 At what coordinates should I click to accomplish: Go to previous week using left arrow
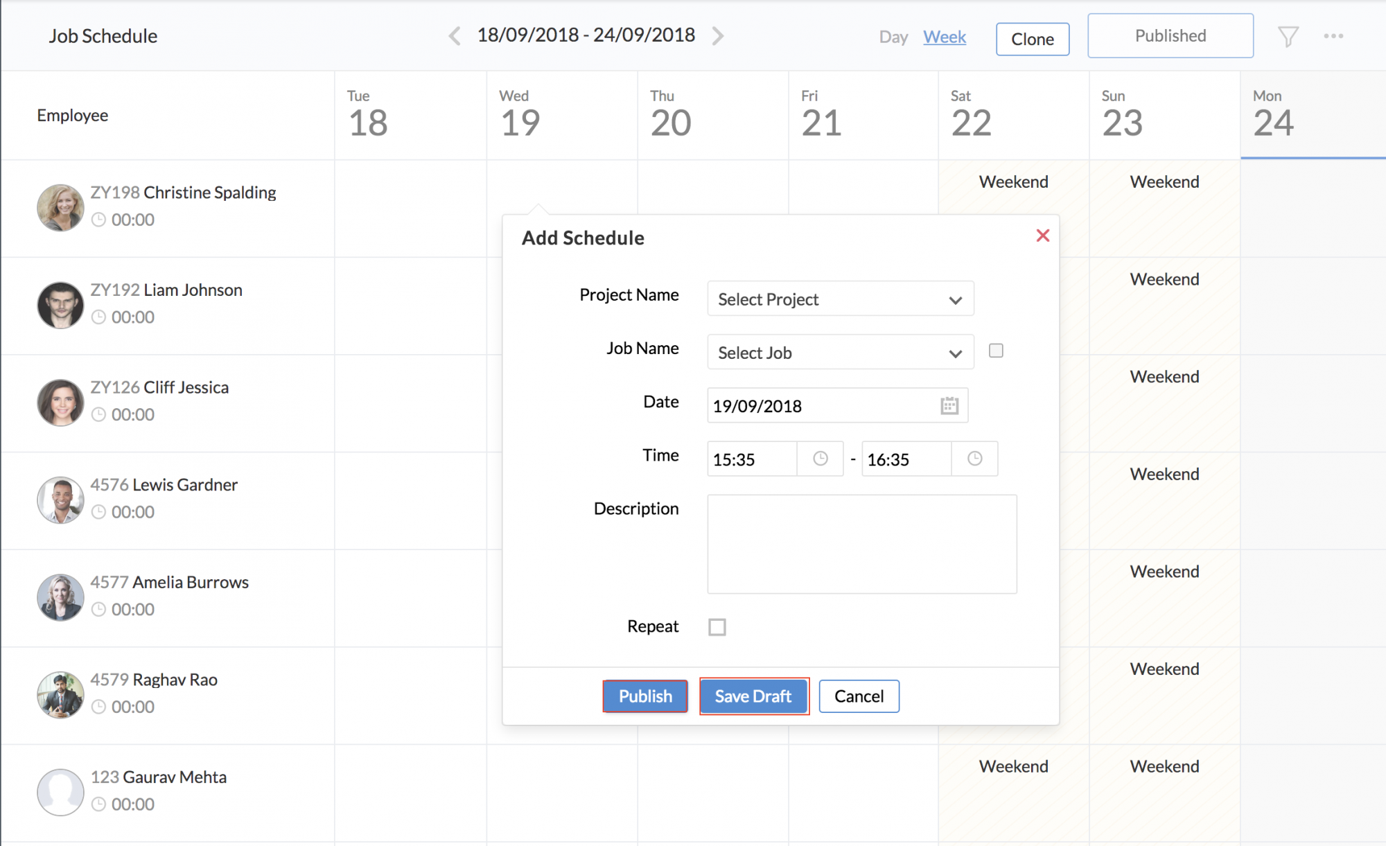(x=454, y=35)
